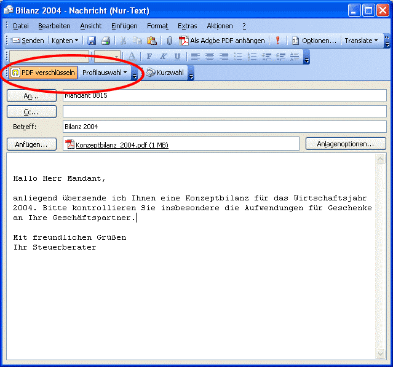Viewport: 393px width, 367px height.
Task: Open Optionen... from the toolbar
Action: pos(314,41)
